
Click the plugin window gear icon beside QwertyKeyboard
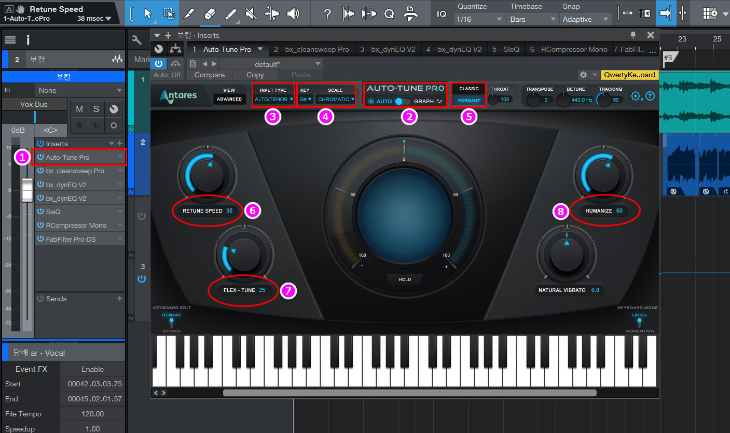584,75
